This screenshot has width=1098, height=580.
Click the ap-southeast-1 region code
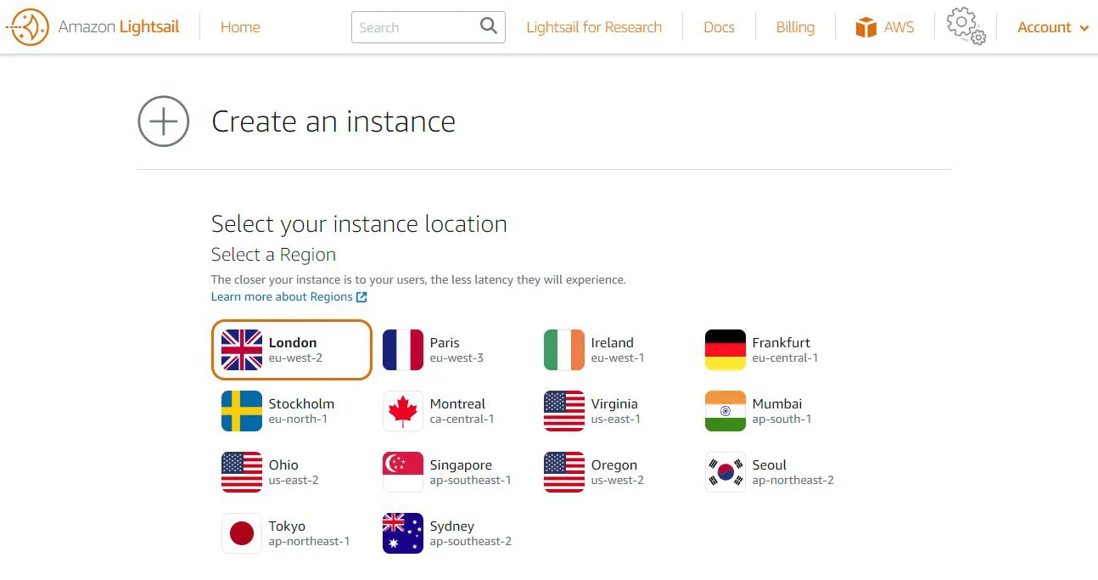(471, 480)
